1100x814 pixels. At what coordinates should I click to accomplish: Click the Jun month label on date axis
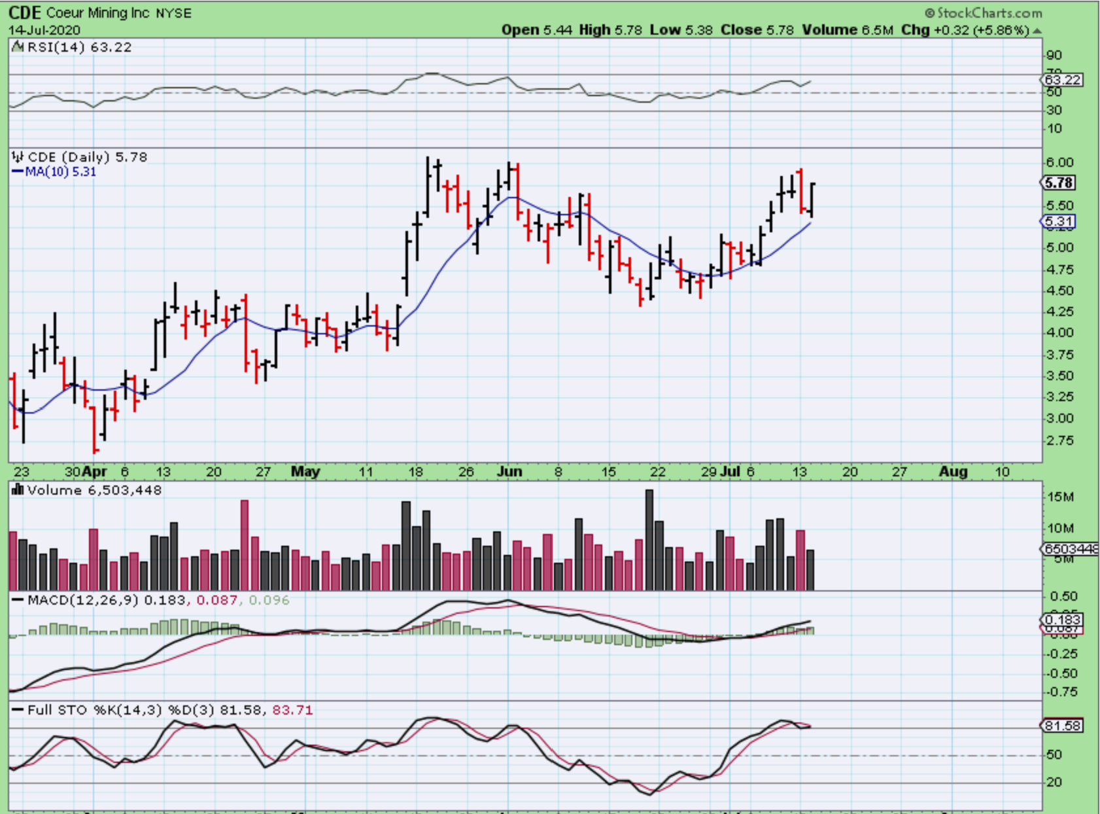[x=509, y=472]
